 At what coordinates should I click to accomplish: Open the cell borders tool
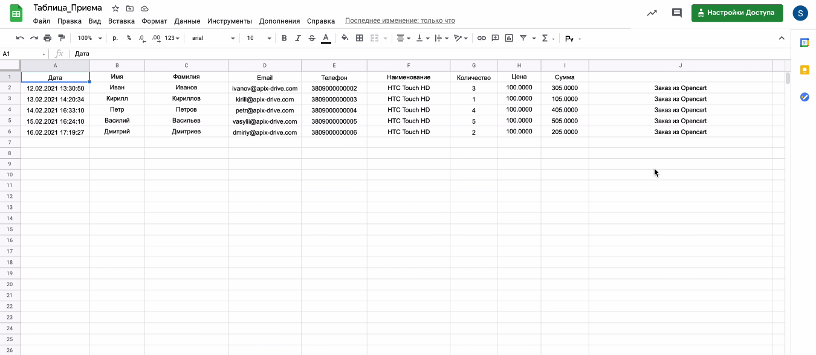pyautogui.click(x=360, y=38)
